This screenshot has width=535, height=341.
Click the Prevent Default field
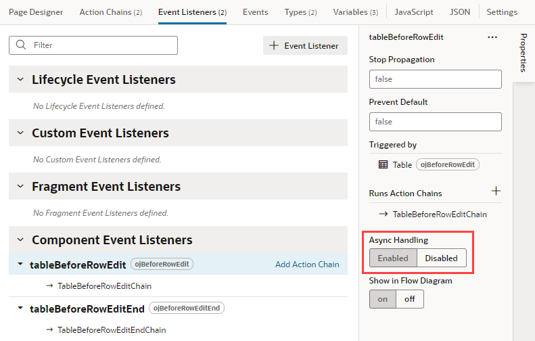(x=436, y=122)
